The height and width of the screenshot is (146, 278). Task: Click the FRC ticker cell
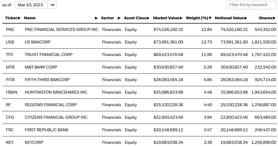pos(10,130)
